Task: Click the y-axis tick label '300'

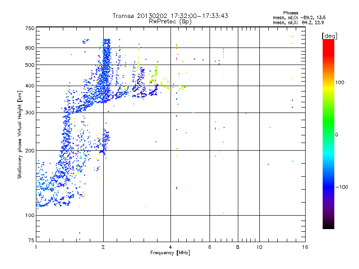Action: (30, 113)
